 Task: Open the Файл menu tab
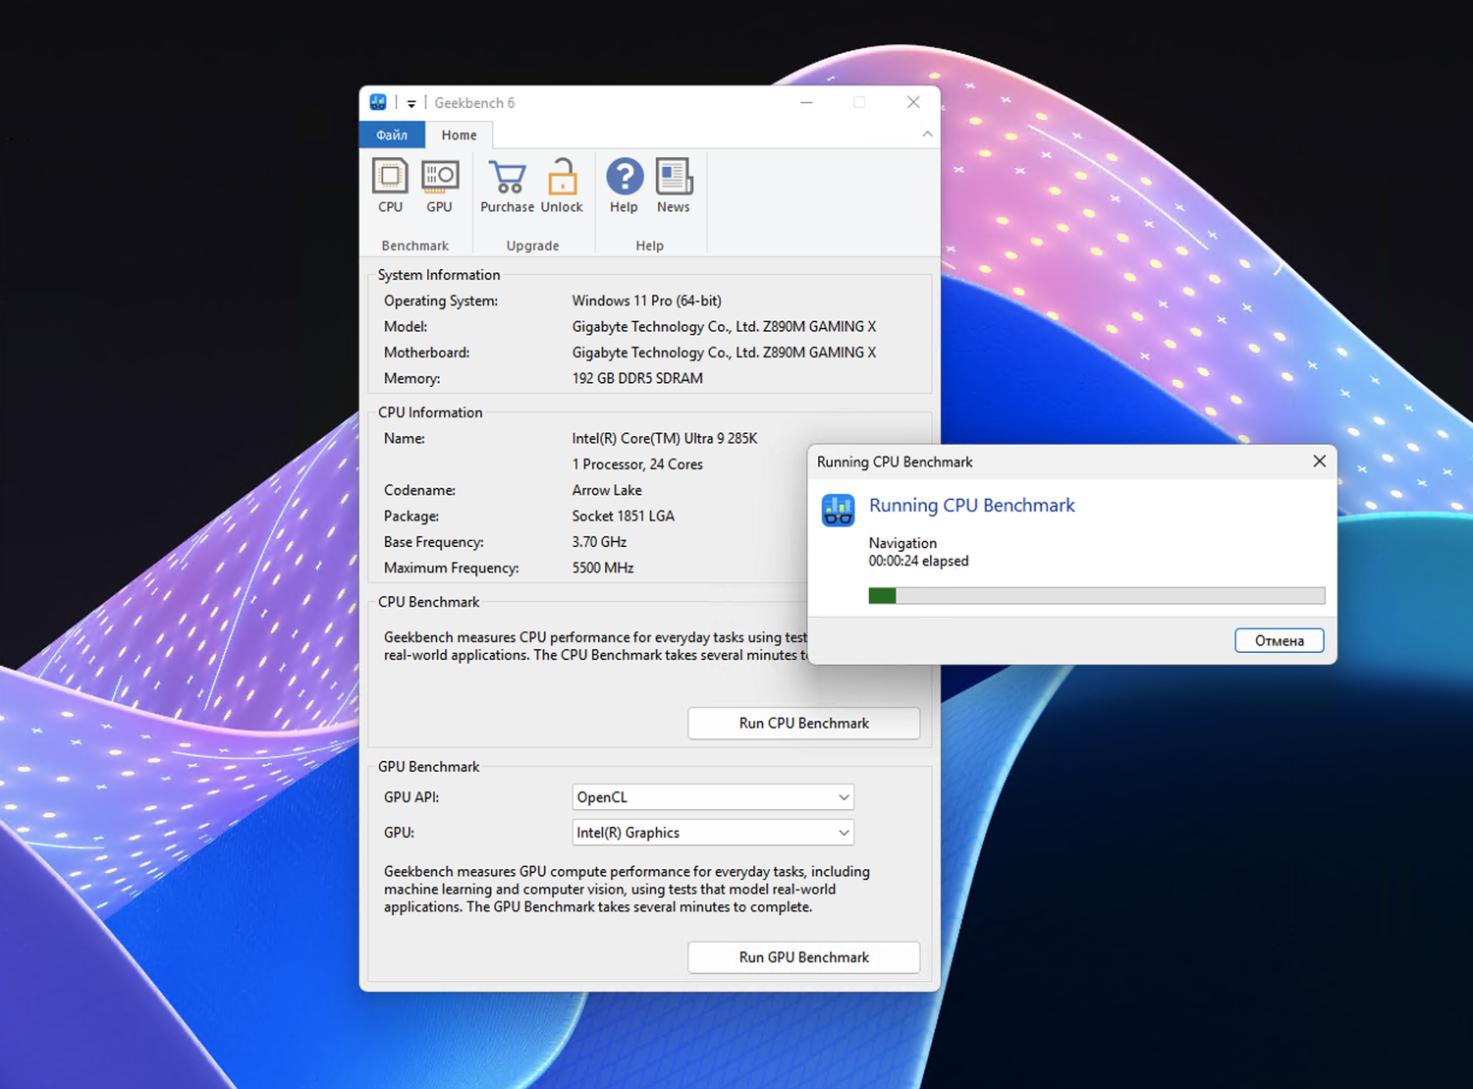click(392, 135)
